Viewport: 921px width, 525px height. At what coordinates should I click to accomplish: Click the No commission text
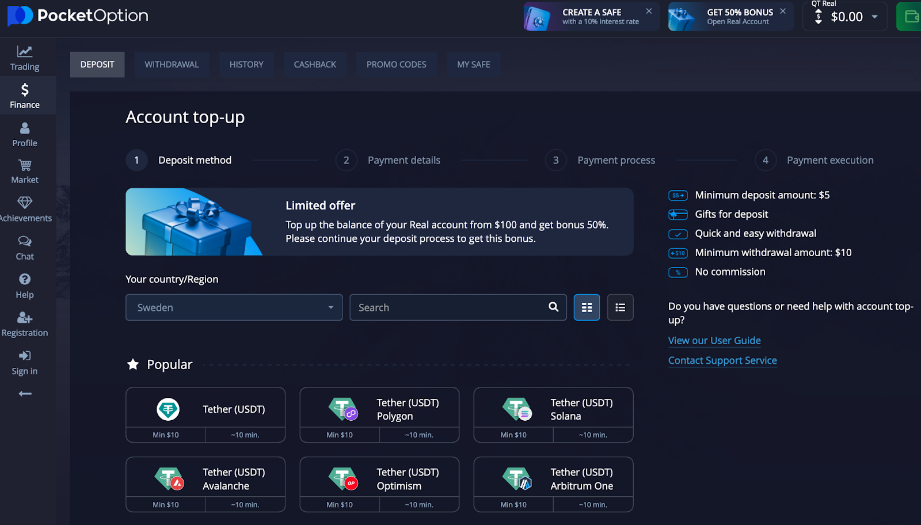[x=730, y=272]
